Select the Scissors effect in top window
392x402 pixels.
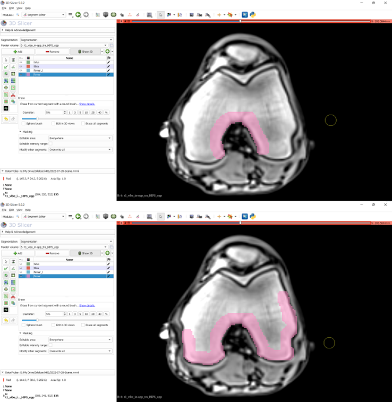(13, 95)
